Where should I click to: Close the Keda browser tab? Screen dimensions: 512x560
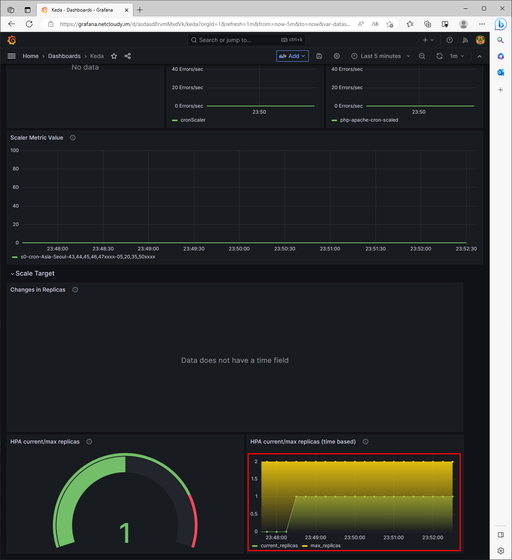[x=126, y=10]
